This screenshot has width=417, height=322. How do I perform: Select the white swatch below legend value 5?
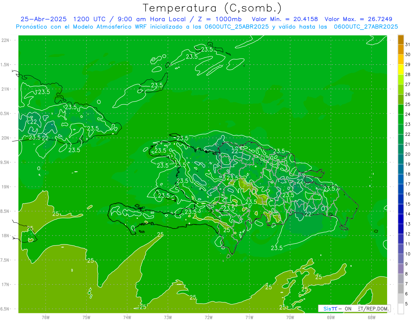pos(401,308)
